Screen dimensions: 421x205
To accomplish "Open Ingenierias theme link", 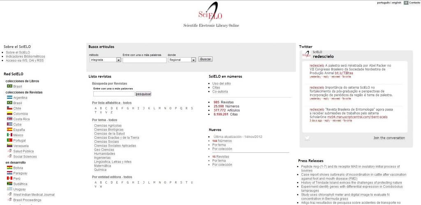I will coord(102,158).
